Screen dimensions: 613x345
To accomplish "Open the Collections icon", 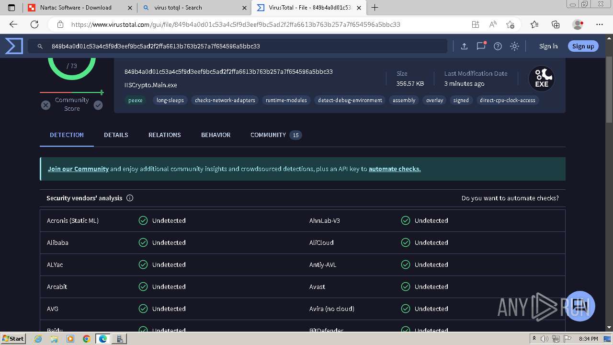I will click(556, 24).
